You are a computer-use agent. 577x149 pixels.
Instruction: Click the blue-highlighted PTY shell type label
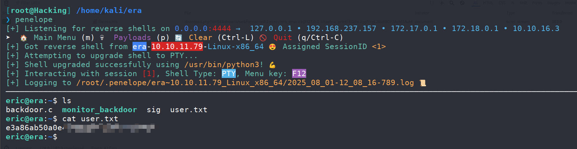click(229, 74)
